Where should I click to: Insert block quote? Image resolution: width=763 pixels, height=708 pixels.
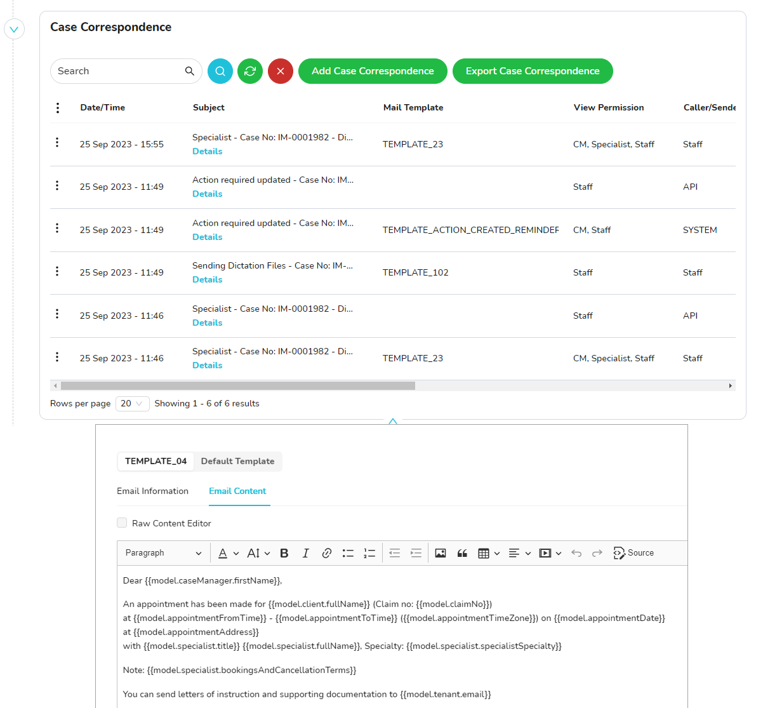462,553
